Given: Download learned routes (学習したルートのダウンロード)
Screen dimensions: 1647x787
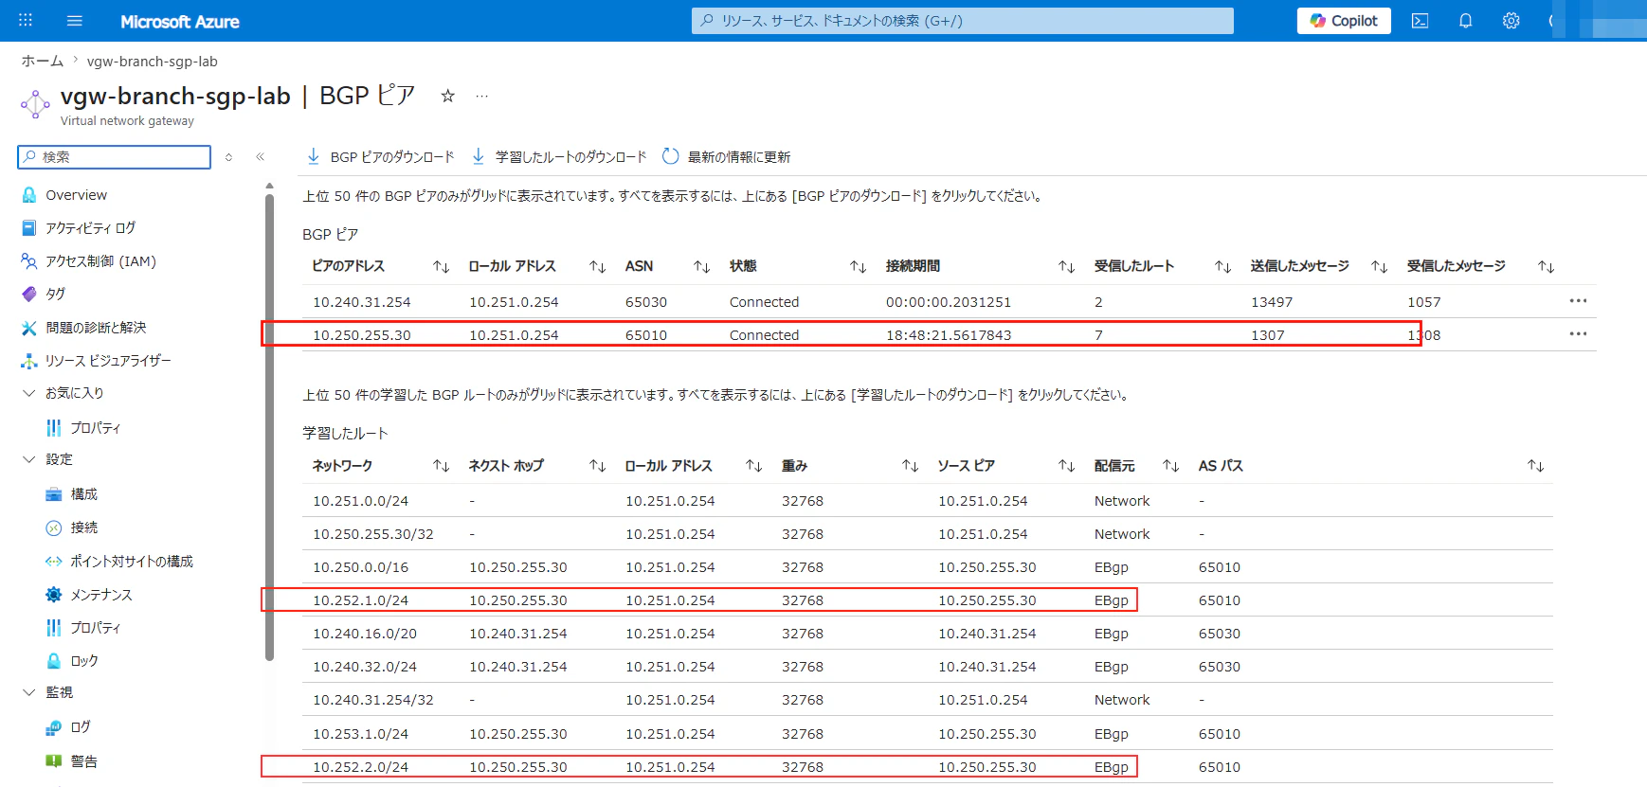Looking at the screenshot, I should click(x=559, y=157).
